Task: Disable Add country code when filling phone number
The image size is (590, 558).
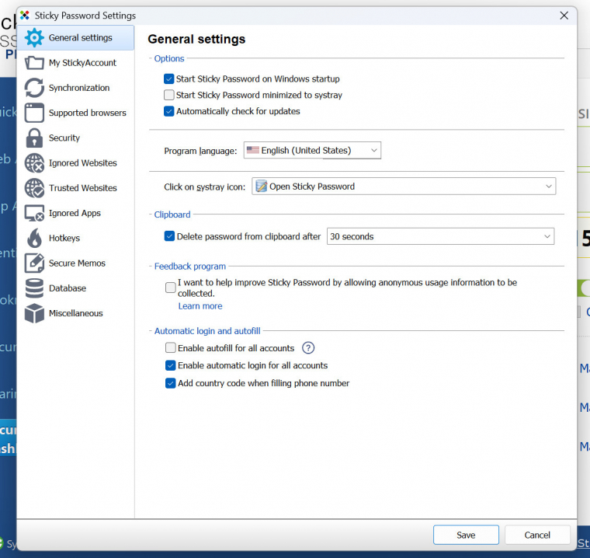Action: coord(171,383)
